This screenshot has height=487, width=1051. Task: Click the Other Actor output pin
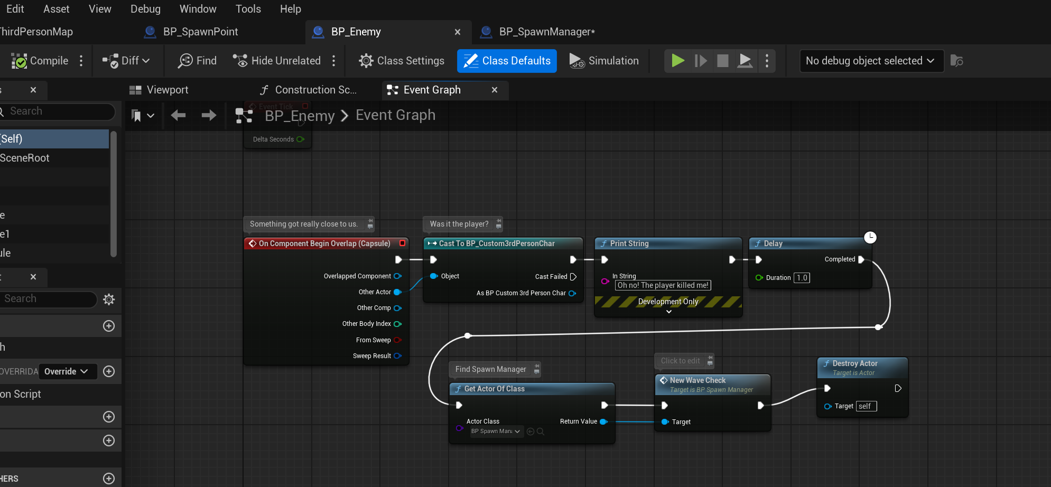pyautogui.click(x=398, y=292)
